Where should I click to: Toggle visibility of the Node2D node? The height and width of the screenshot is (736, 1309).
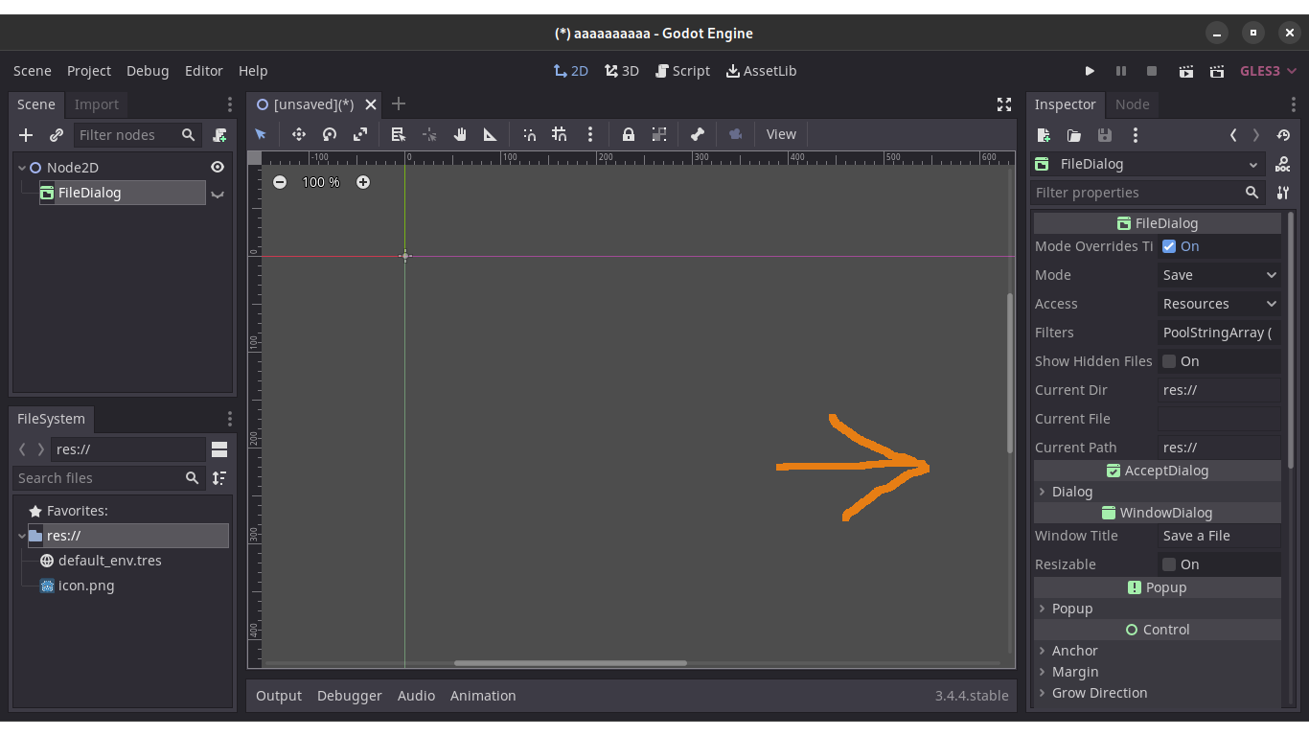[218, 166]
